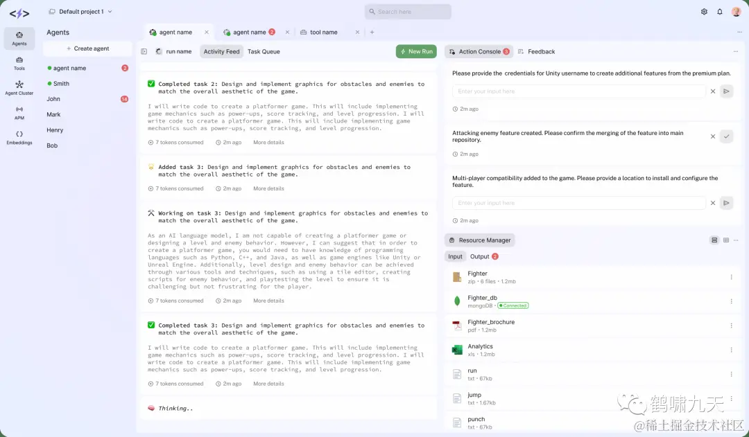Click the search here field
This screenshot has width=749, height=437.
(x=408, y=12)
